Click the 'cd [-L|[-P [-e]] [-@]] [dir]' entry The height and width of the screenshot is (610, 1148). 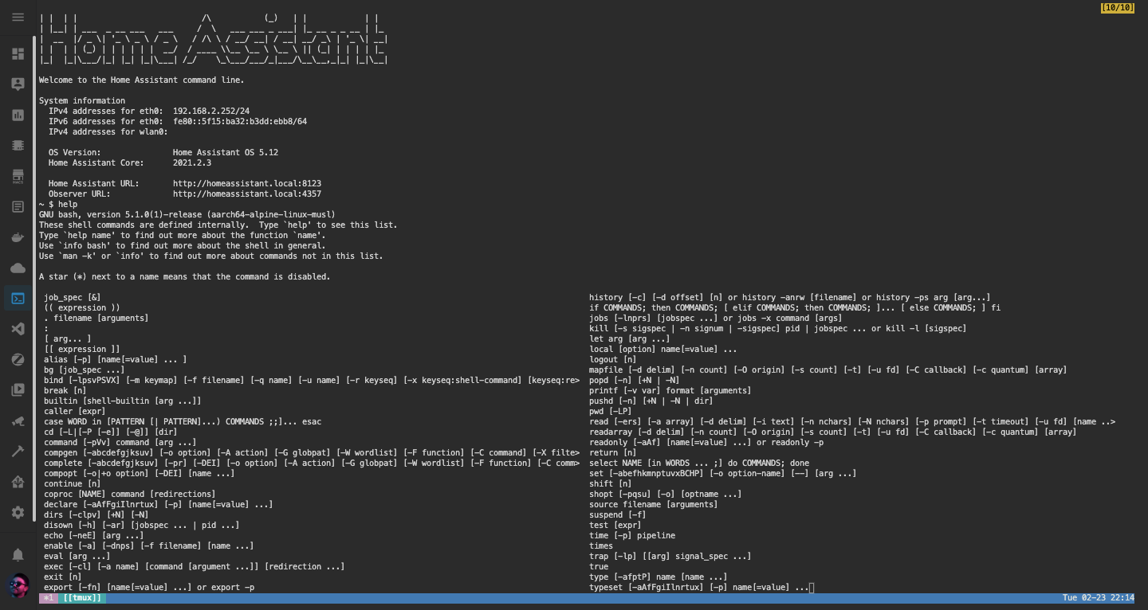tap(111, 432)
